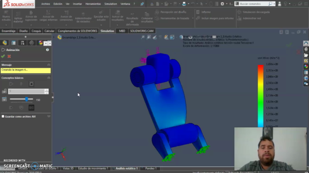Click Aplicar material button
The width and height of the screenshot is (309, 173).
pos(18,17)
